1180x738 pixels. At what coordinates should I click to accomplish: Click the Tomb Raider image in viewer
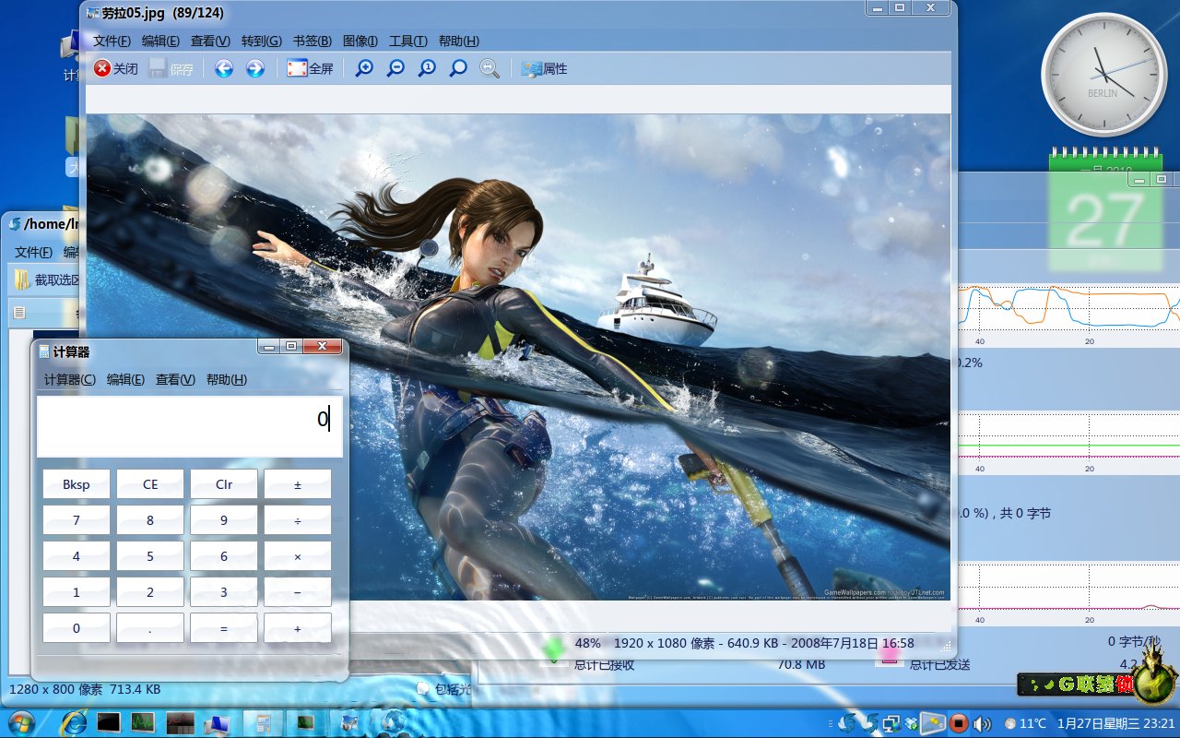pos(518,357)
